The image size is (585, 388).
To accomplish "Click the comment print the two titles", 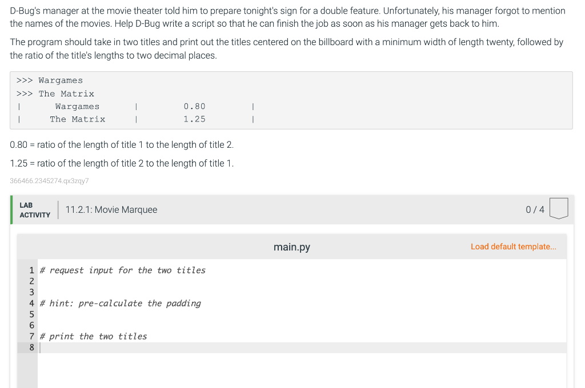I will [93, 336].
